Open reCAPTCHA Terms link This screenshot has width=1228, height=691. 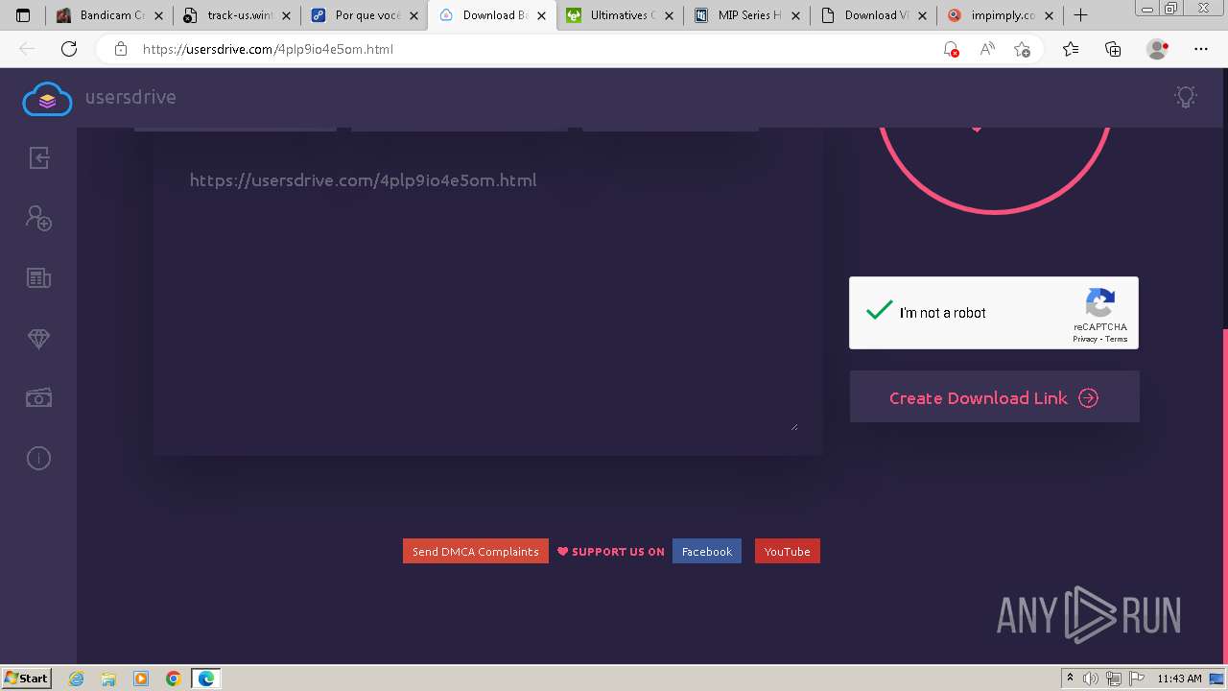click(1117, 339)
